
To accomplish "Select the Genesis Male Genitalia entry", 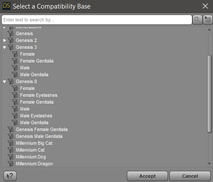I will [39, 136].
